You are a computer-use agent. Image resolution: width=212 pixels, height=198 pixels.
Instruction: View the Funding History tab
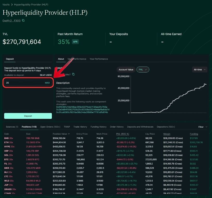click(x=99, y=127)
